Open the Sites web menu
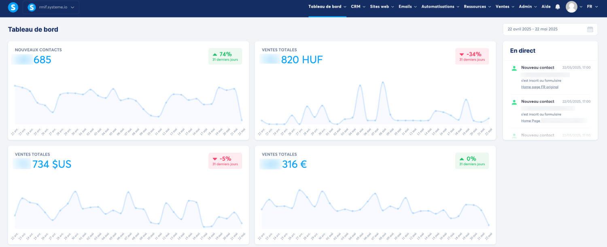607x247 pixels. [x=382, y=7]
